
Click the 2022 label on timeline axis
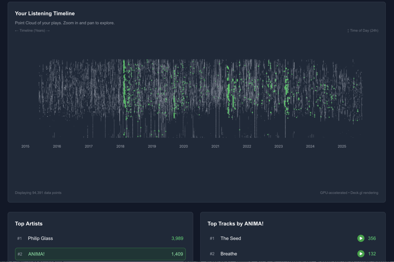(x=247, y=146)
